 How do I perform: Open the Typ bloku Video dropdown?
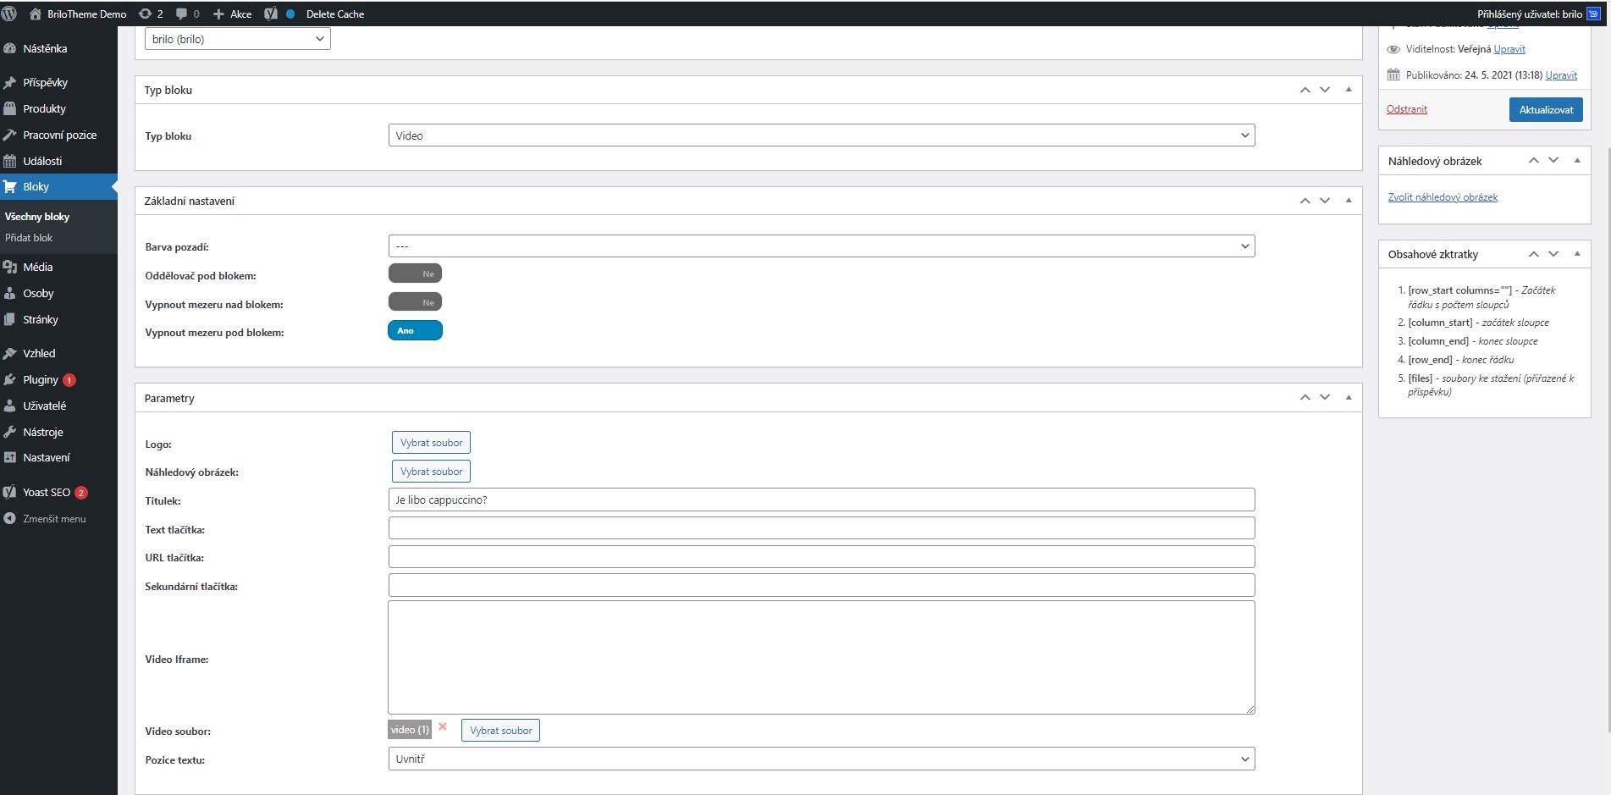point(820,135)
